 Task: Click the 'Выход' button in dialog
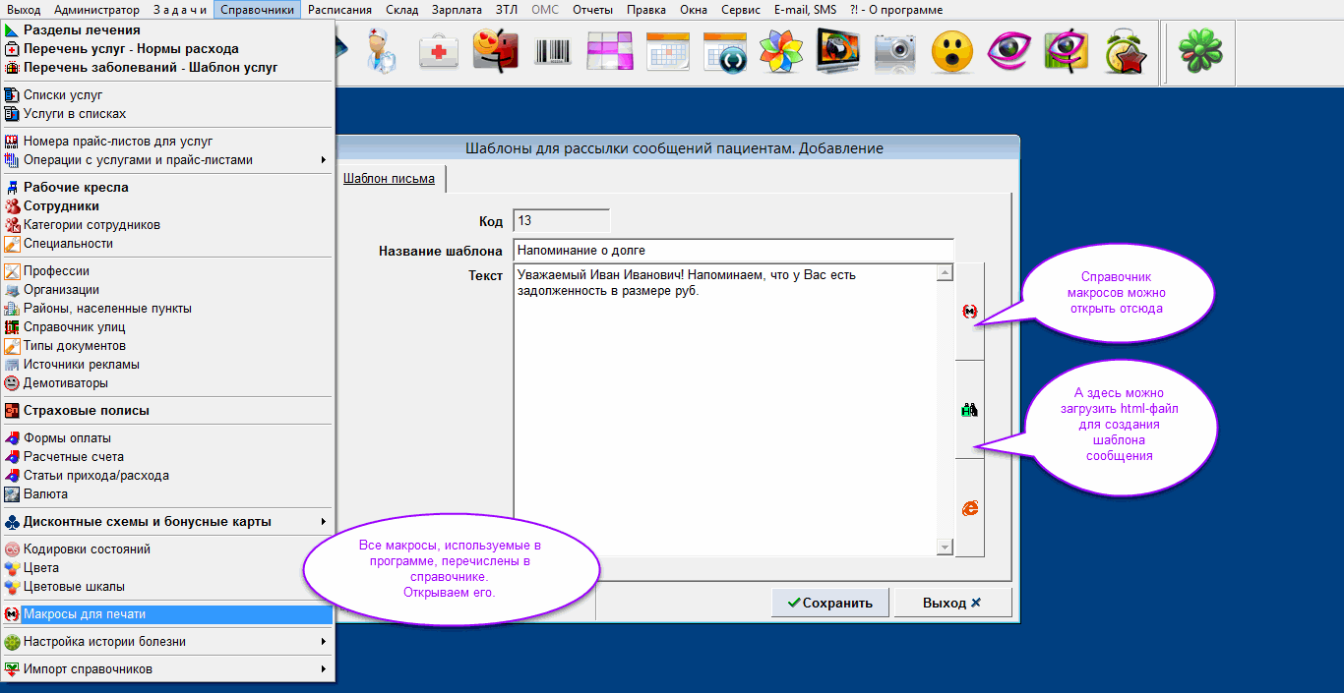(951, 603)
